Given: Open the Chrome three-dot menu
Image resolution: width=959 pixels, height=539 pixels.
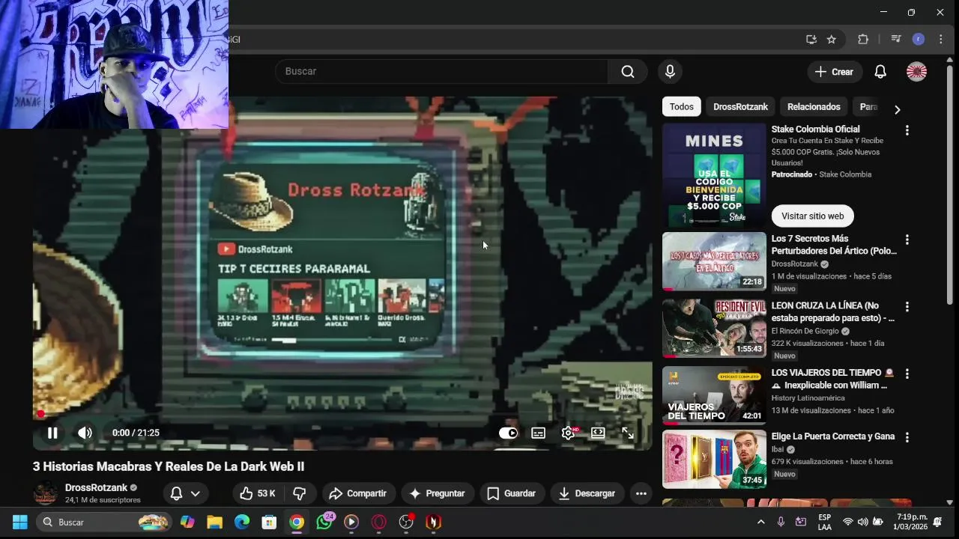Looking at the screenshot, I should click(941, 39).
